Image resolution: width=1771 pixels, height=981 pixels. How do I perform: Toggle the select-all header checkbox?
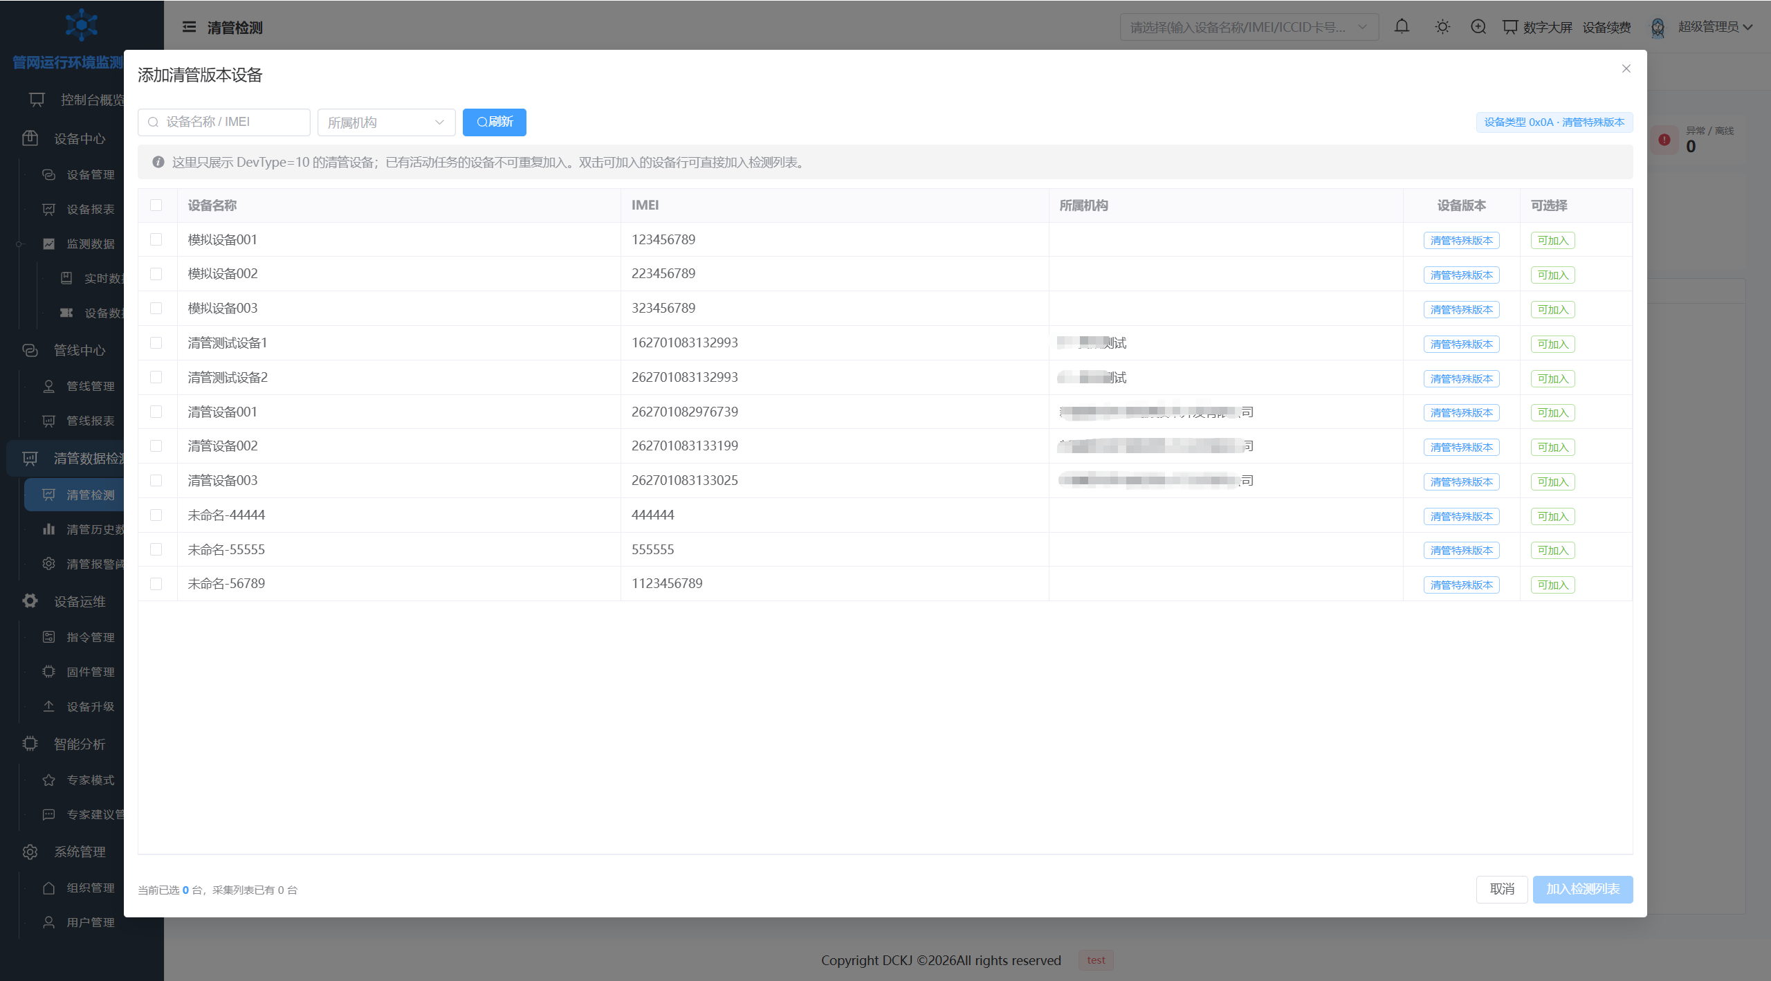coord(156,205)
